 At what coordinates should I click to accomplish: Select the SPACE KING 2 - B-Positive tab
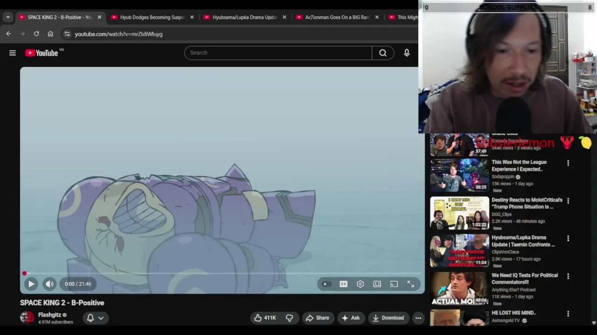coord(60,17)
